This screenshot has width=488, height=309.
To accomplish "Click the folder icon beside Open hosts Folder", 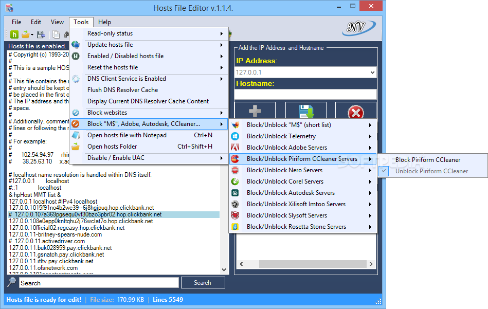I will 76,147.
